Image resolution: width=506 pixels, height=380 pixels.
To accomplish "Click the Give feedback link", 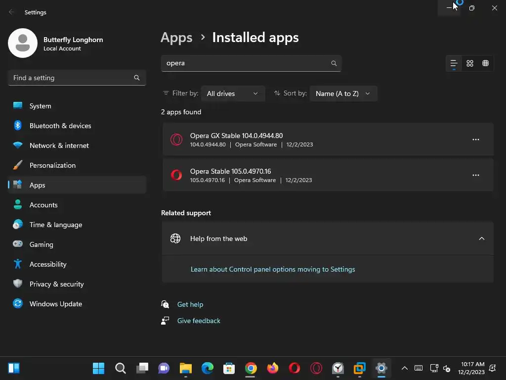I will [199, 321].
